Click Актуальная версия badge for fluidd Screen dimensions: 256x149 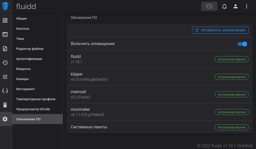[232, 59]
